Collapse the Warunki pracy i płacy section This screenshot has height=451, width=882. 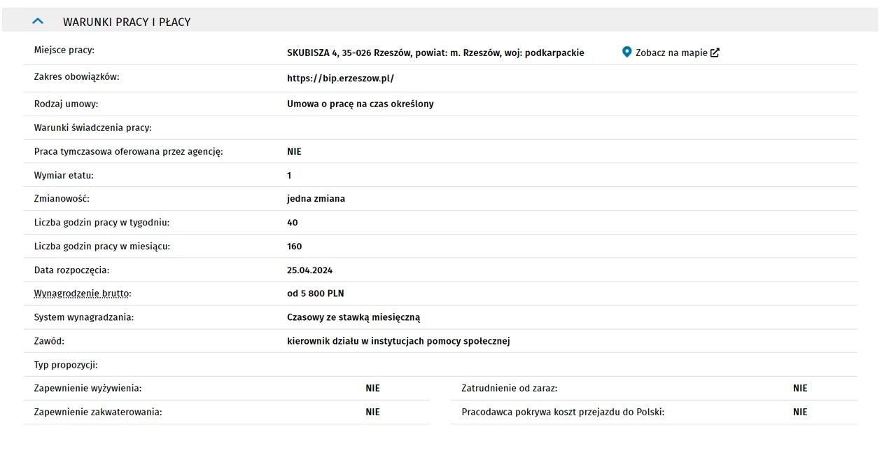pyautogui.click(x=38, y=22)
